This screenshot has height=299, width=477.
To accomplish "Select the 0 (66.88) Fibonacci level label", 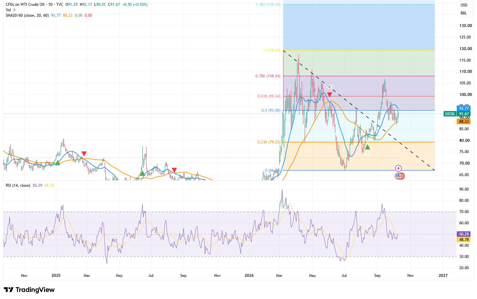I will coord(273,170).
